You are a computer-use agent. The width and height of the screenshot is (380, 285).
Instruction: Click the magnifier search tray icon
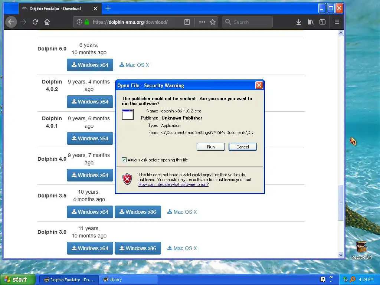(x=353, y=279)
